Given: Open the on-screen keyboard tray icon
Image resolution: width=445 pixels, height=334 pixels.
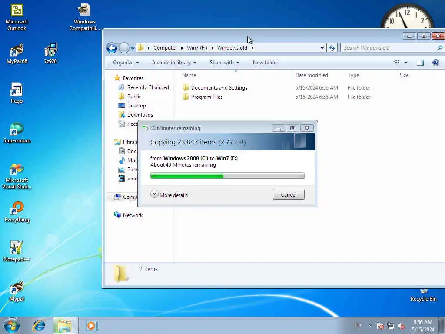Looking at the screenshot, I should click(x=358, y=325).
